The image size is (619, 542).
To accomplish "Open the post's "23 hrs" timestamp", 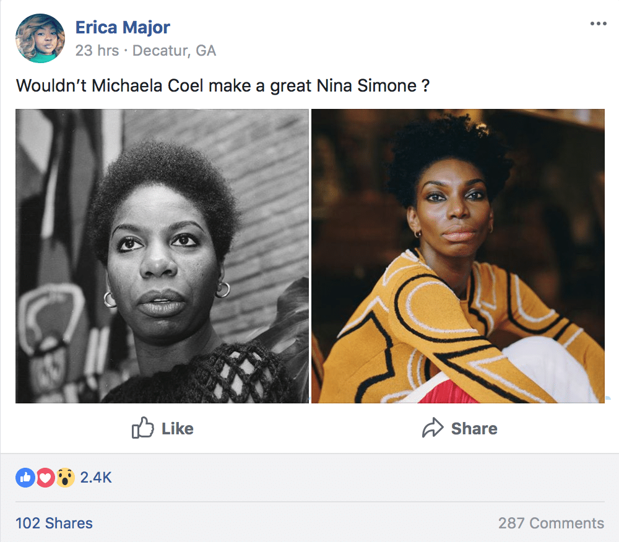I will [97, 51].
